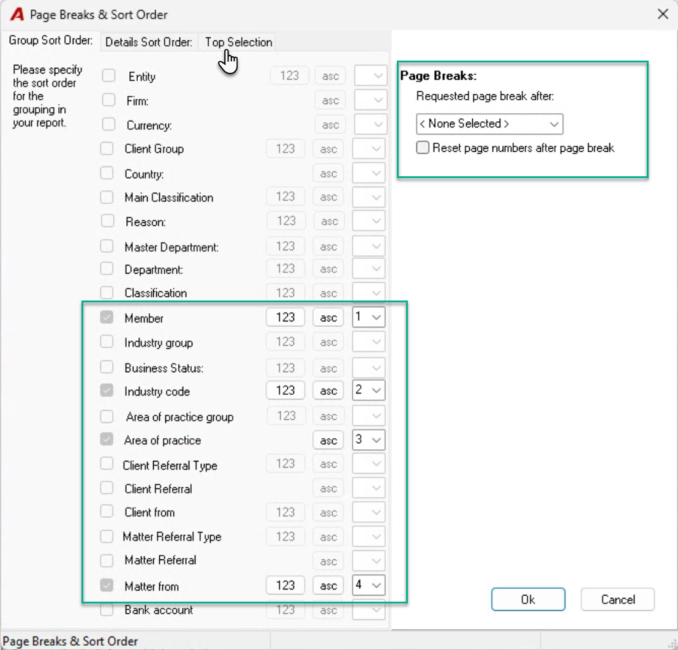
Task: Disable the Industry code checkbox
Action: tap(107, 390)
